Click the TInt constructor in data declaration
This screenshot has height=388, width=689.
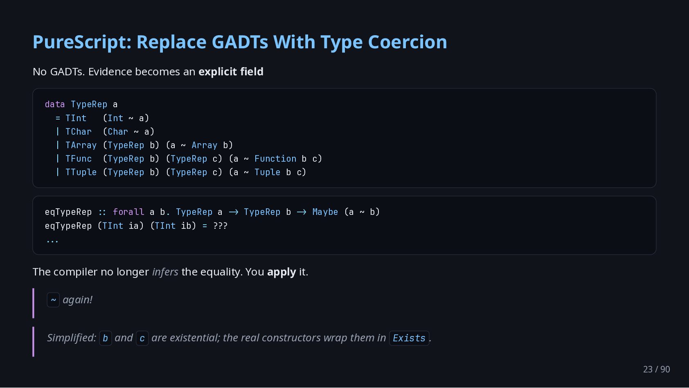76,118
